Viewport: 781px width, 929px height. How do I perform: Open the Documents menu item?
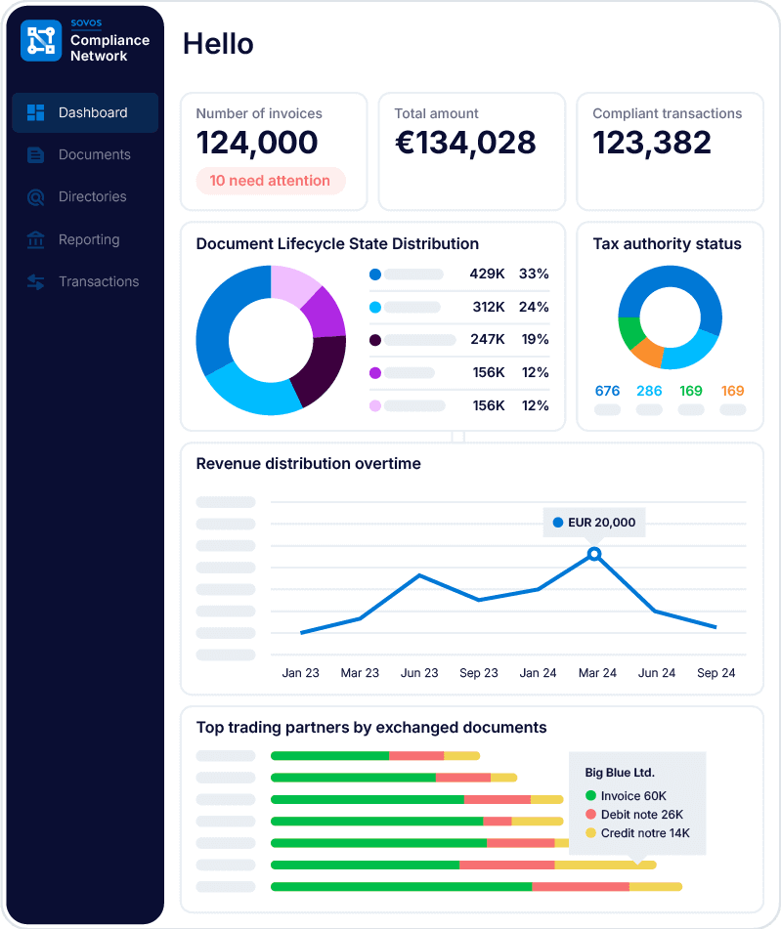pos(94,154)
